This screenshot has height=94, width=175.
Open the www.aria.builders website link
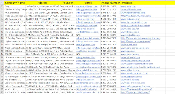[130, 80]
